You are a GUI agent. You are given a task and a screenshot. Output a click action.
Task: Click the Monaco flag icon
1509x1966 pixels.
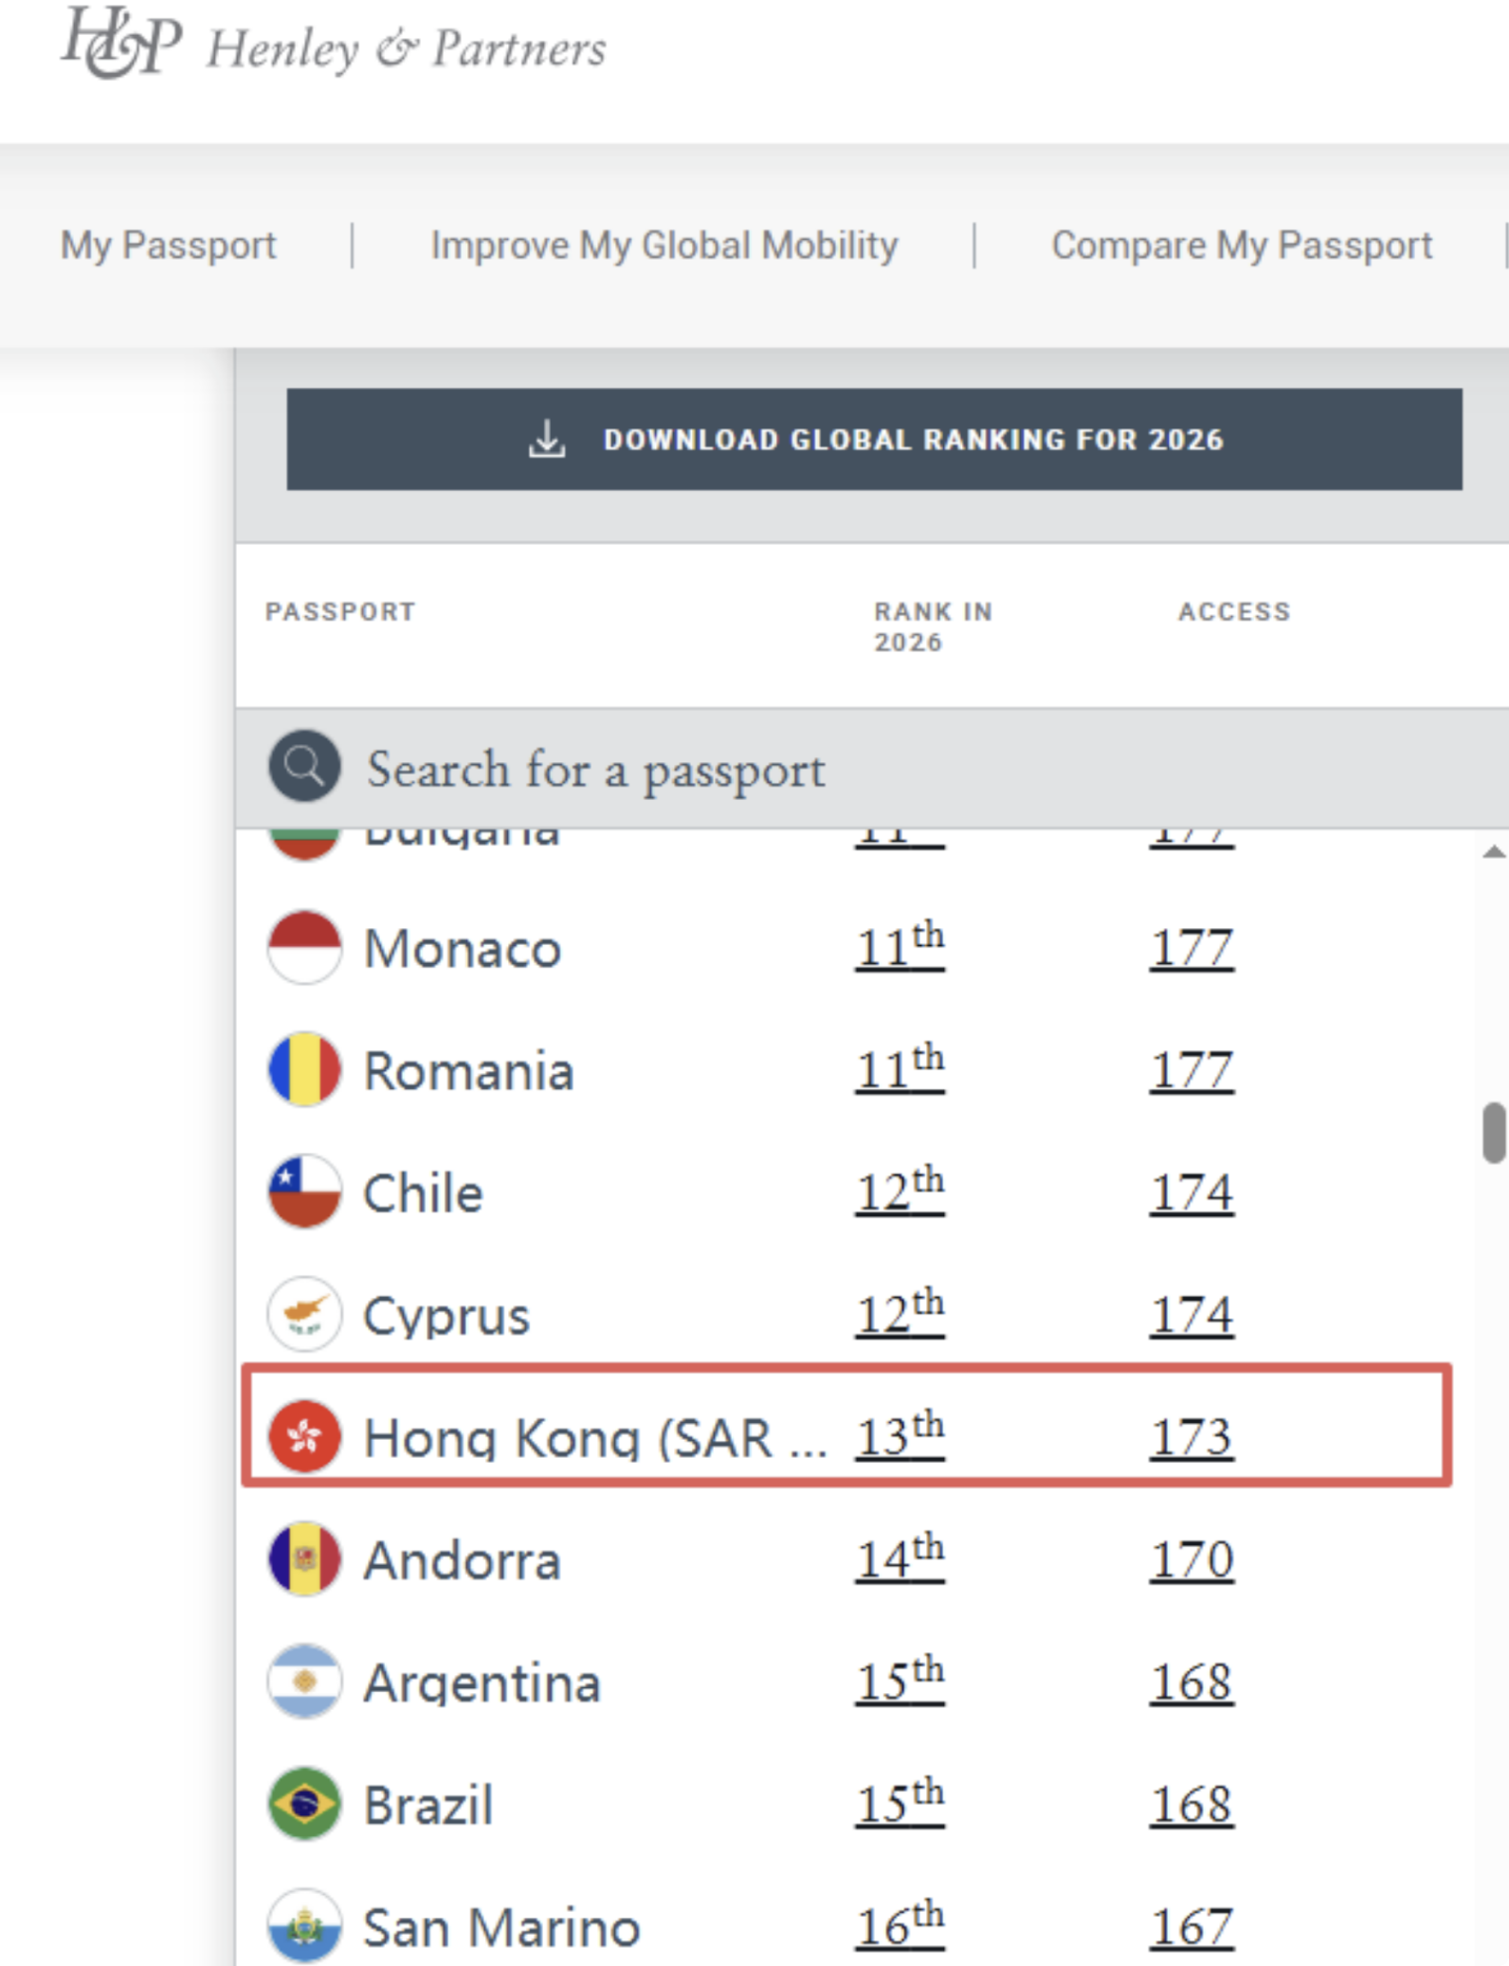point(304,947)
